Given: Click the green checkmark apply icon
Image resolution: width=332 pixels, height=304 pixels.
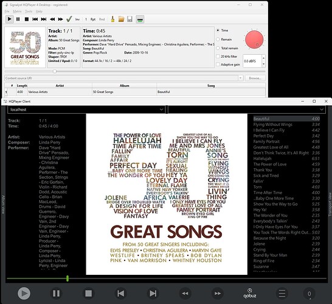Looking at the screenshot, I should 69,19.
